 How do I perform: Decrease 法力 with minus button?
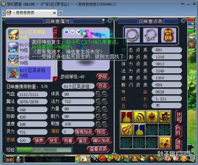[104, 101]
